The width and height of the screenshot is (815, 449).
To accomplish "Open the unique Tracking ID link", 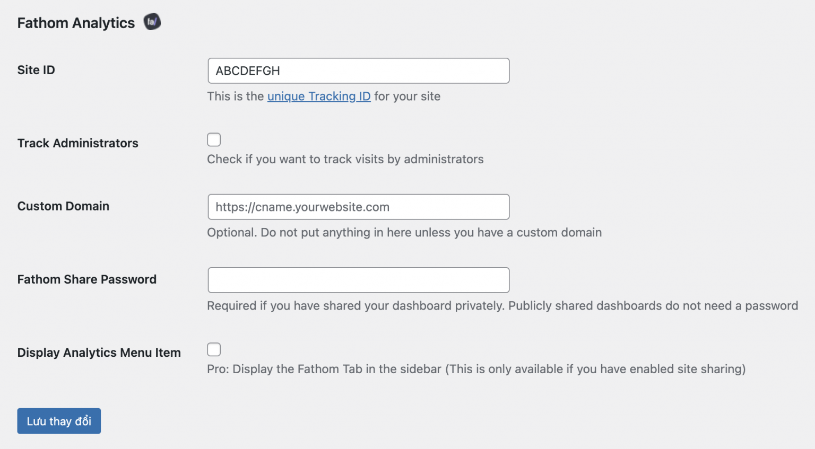I will click(318, 96).
